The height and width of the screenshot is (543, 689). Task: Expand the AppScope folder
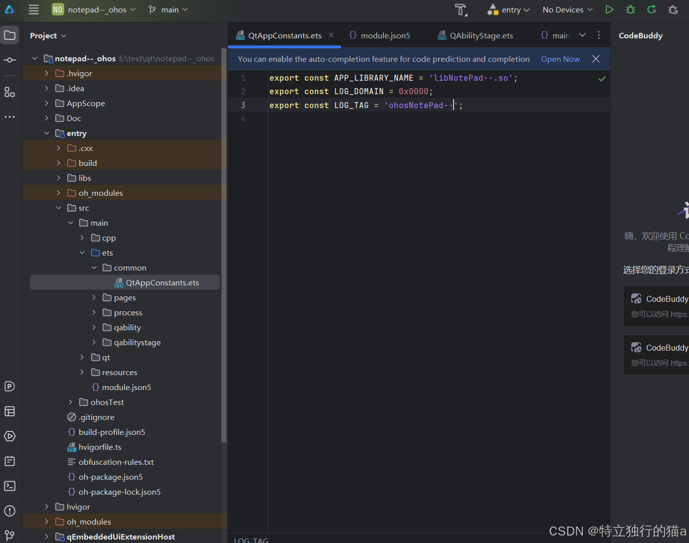click(x=47, y=103)
